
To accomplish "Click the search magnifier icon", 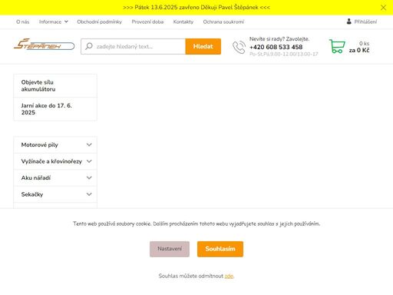I will click(x=89, y=46).
